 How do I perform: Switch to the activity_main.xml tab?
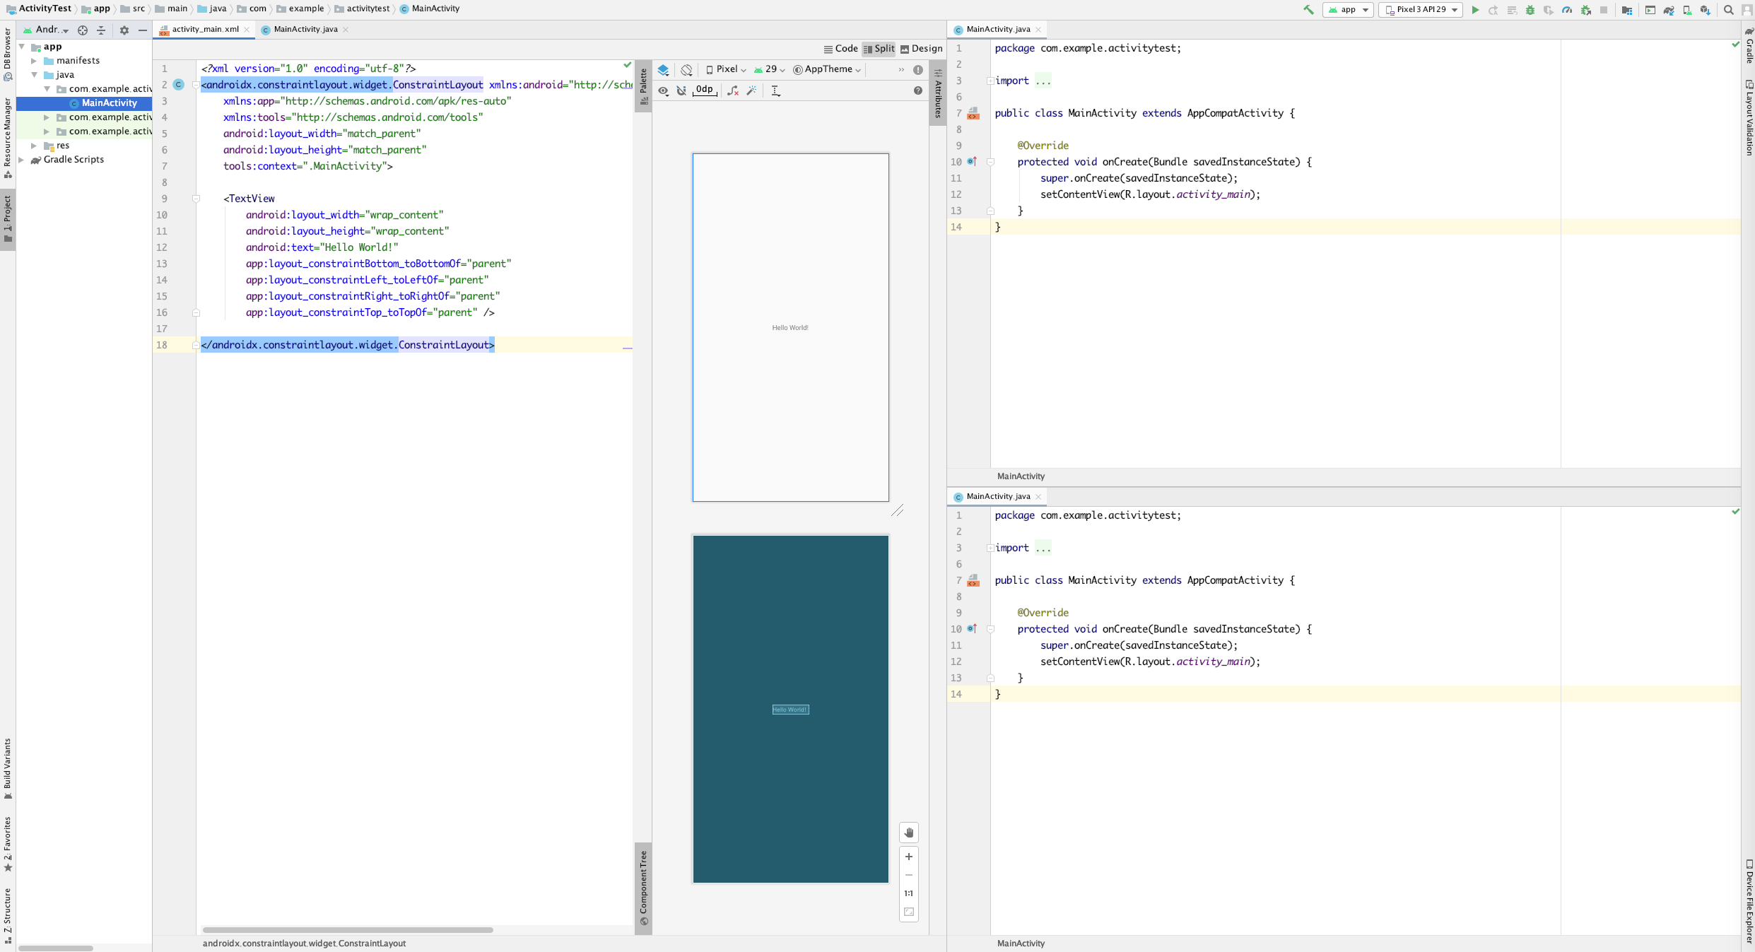pyautogui.click(x=205, y=29)
